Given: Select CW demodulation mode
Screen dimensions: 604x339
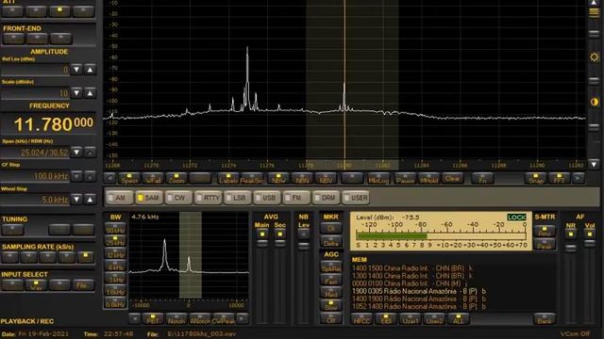Looking at the screenshot, I should coord(178,198).
